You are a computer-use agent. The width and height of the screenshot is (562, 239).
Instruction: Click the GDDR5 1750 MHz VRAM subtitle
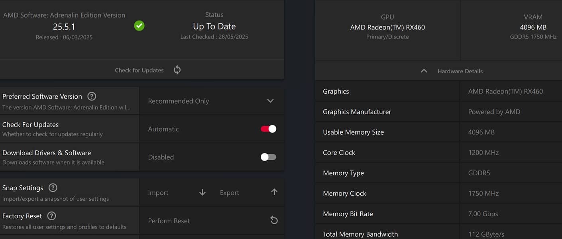[533, 37]
